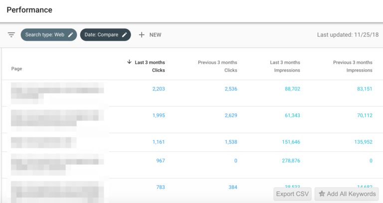Open the Search type: Web chip
This screenshot has width=383, height=203.
tap(48, 35)
